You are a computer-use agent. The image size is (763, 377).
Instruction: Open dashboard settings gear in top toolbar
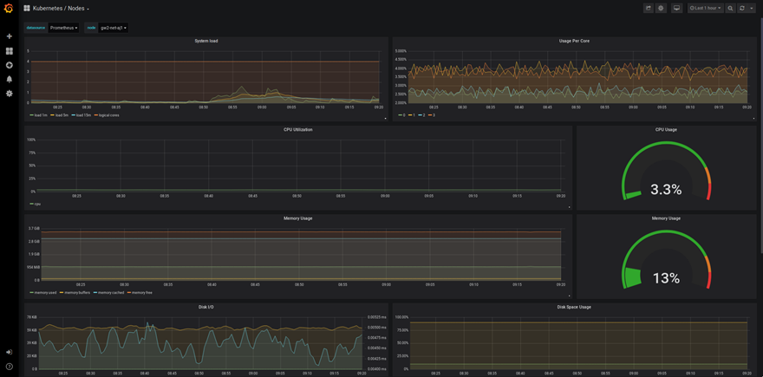pyautogui.click(x=661, y=8)
